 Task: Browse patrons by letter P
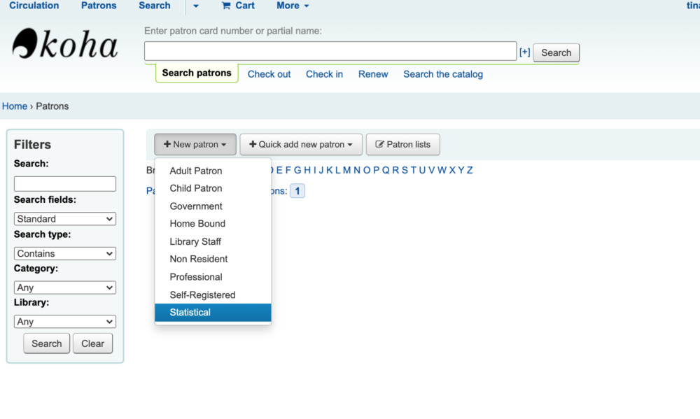click(376, 170)
